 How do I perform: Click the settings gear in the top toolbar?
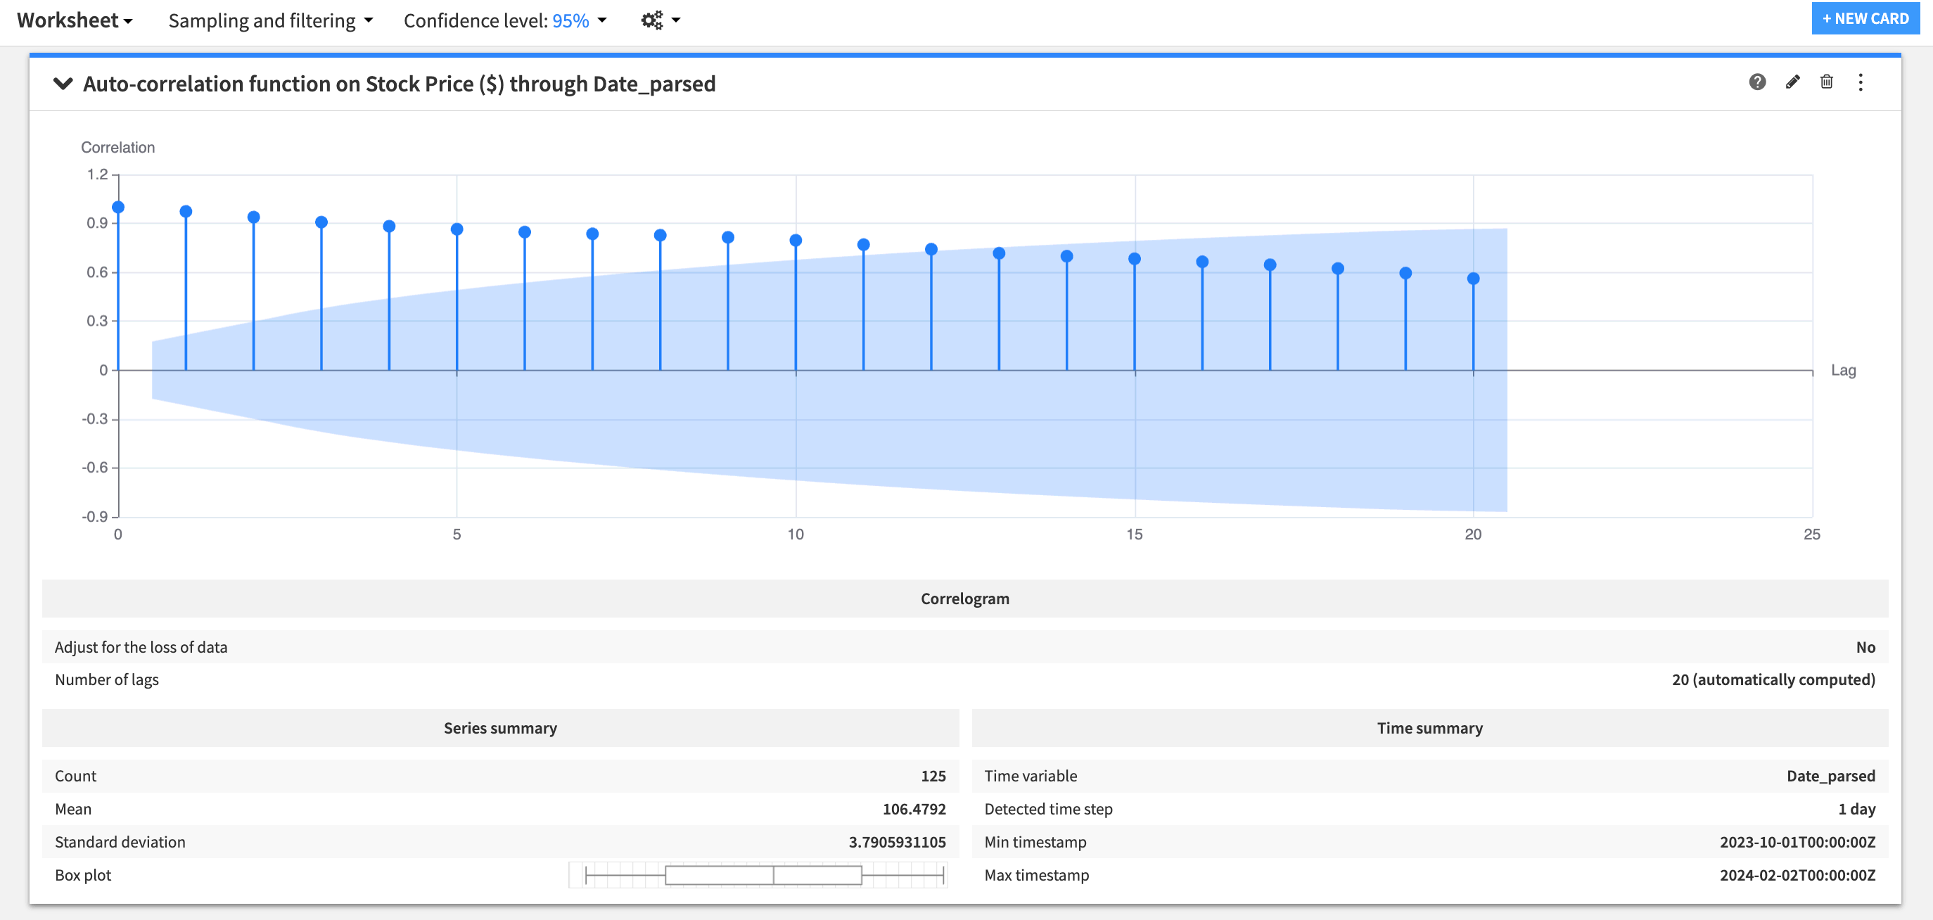tap(651, 20)
